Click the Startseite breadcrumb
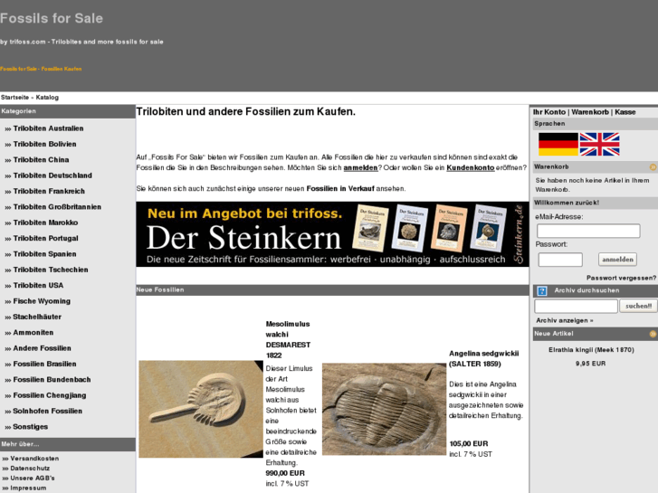The image size is (658, 493). point(14,98)
